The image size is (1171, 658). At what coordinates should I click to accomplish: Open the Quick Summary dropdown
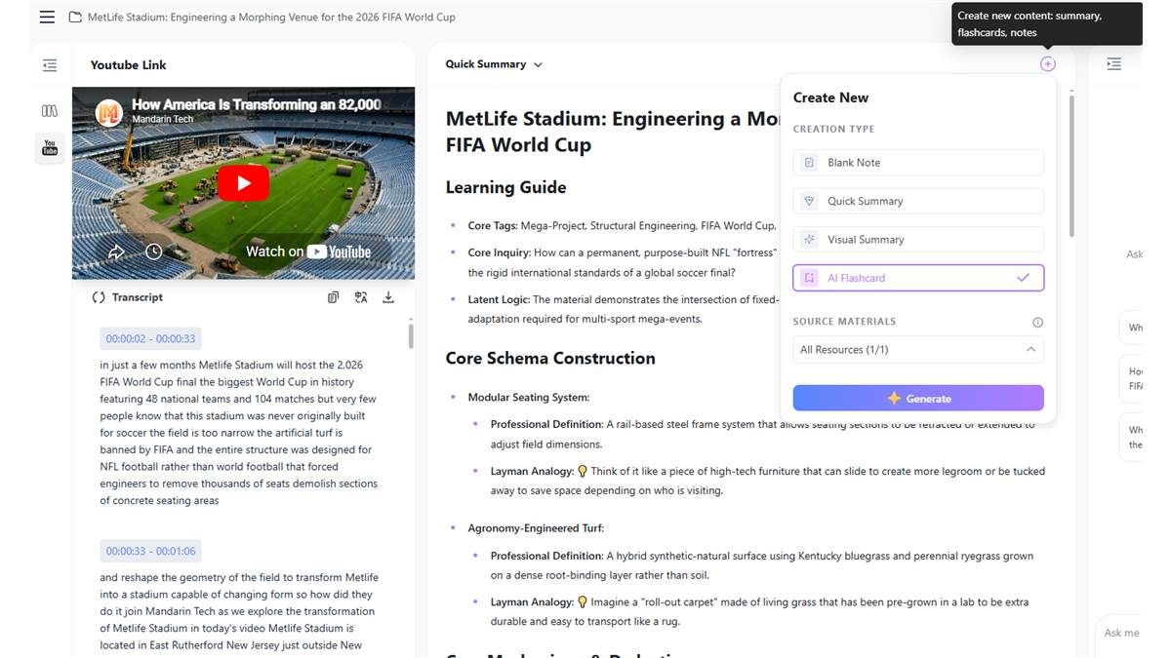(494, 64)
